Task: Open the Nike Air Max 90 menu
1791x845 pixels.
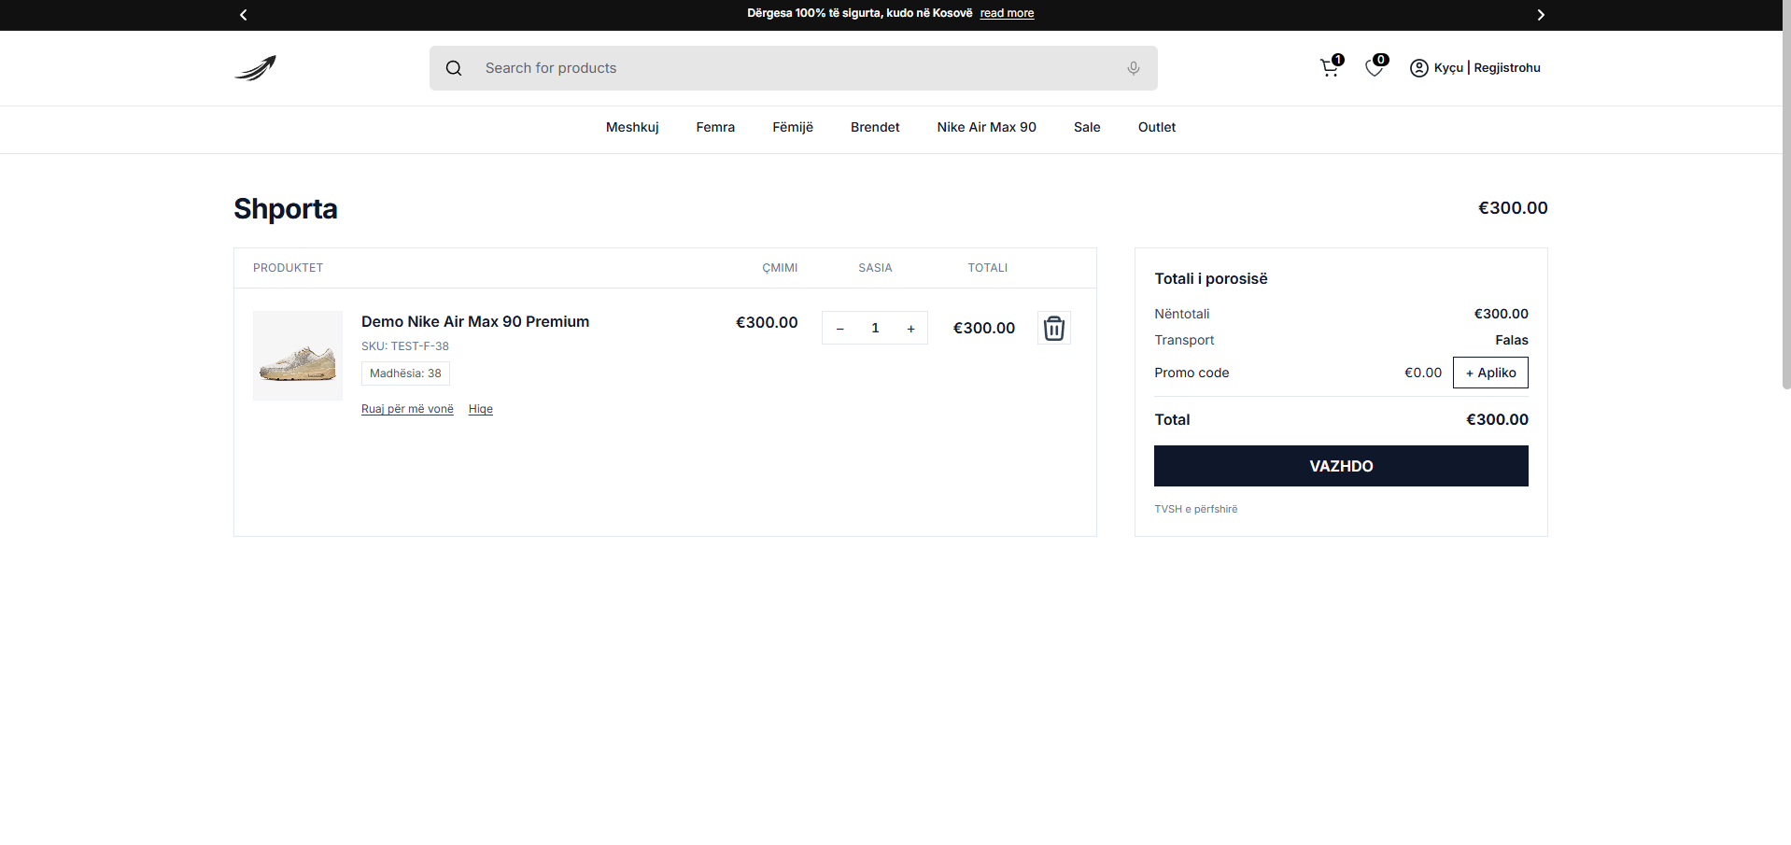Action: [x=986, y=127]
